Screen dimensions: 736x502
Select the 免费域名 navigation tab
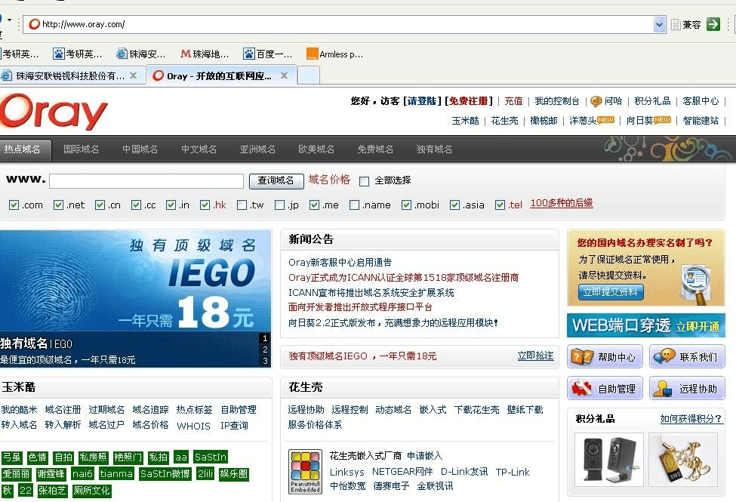(375, 149)
